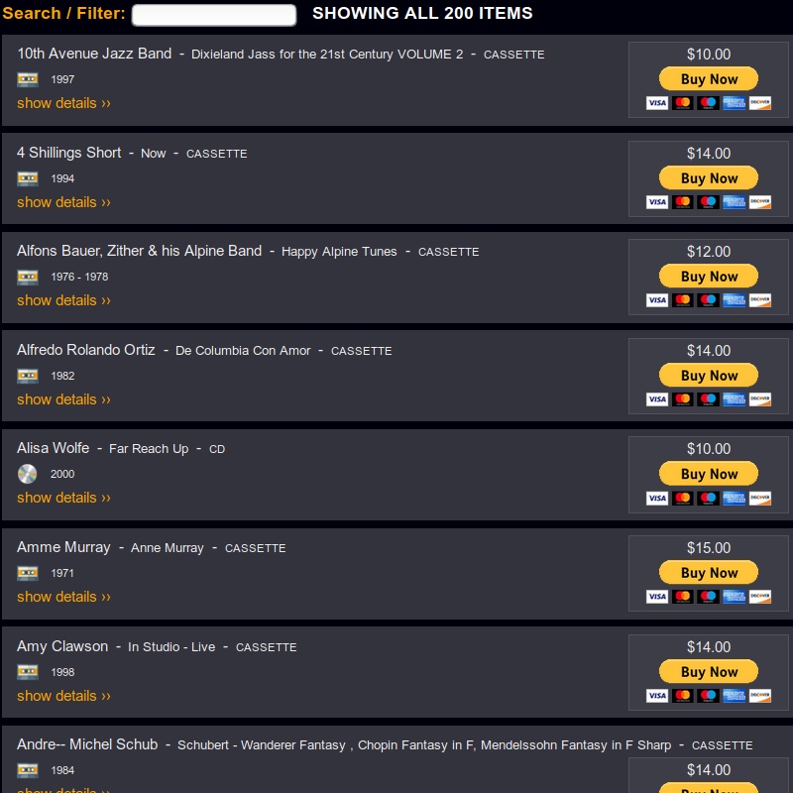Open show details for Alfredo Rolando Ortiz
The width and height of the screenshot is (793, 793).
click(x=63, y=399)
